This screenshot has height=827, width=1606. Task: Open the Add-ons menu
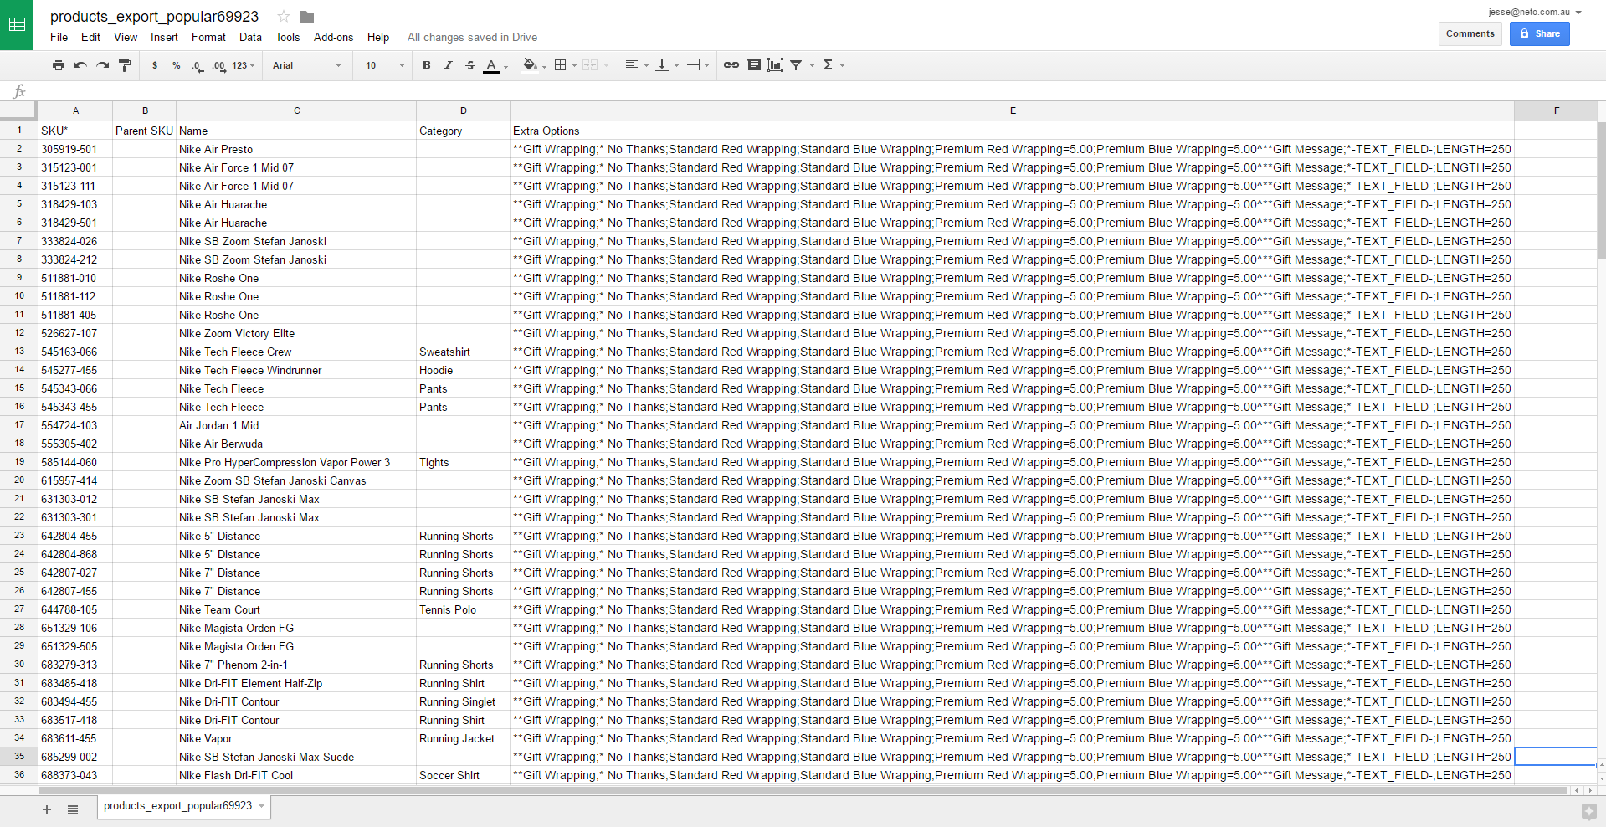(333, 38)
